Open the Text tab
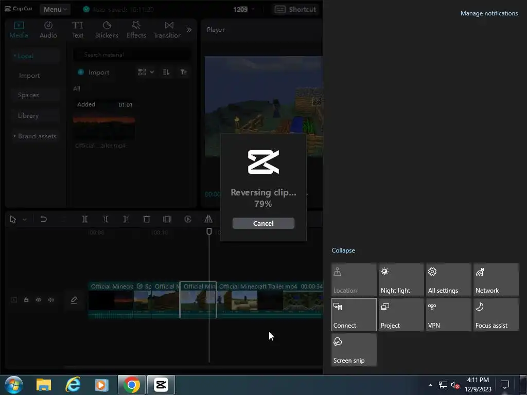 pos(78,30)
